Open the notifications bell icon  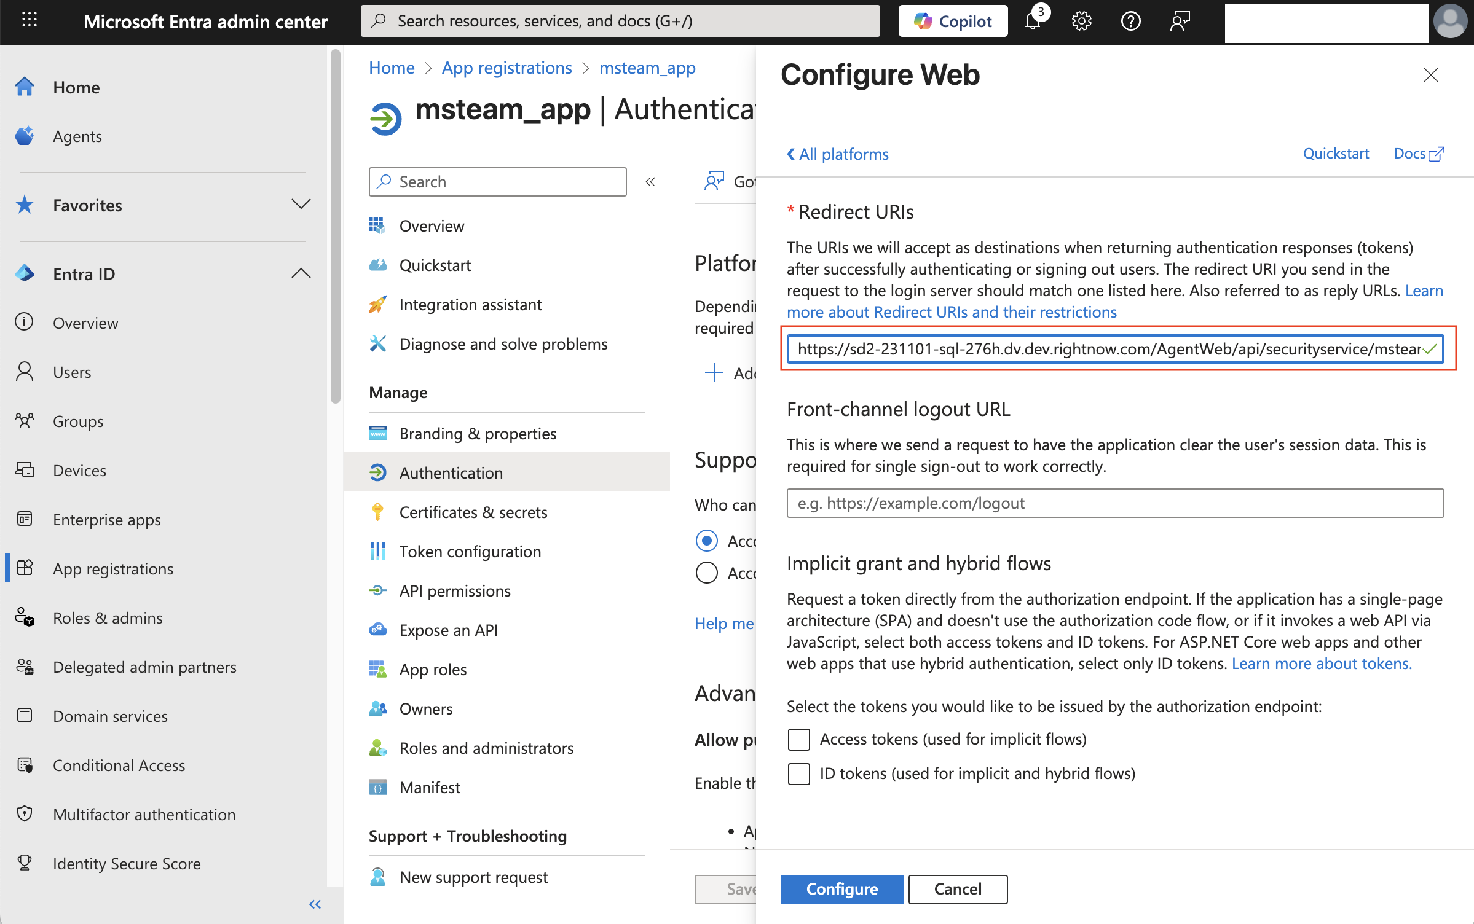point(1033,22)
